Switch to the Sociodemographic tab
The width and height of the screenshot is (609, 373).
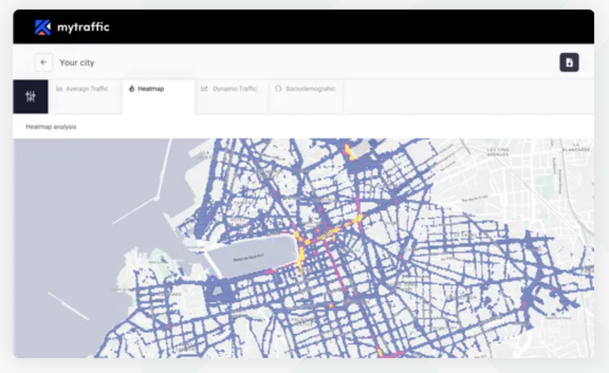310,89
